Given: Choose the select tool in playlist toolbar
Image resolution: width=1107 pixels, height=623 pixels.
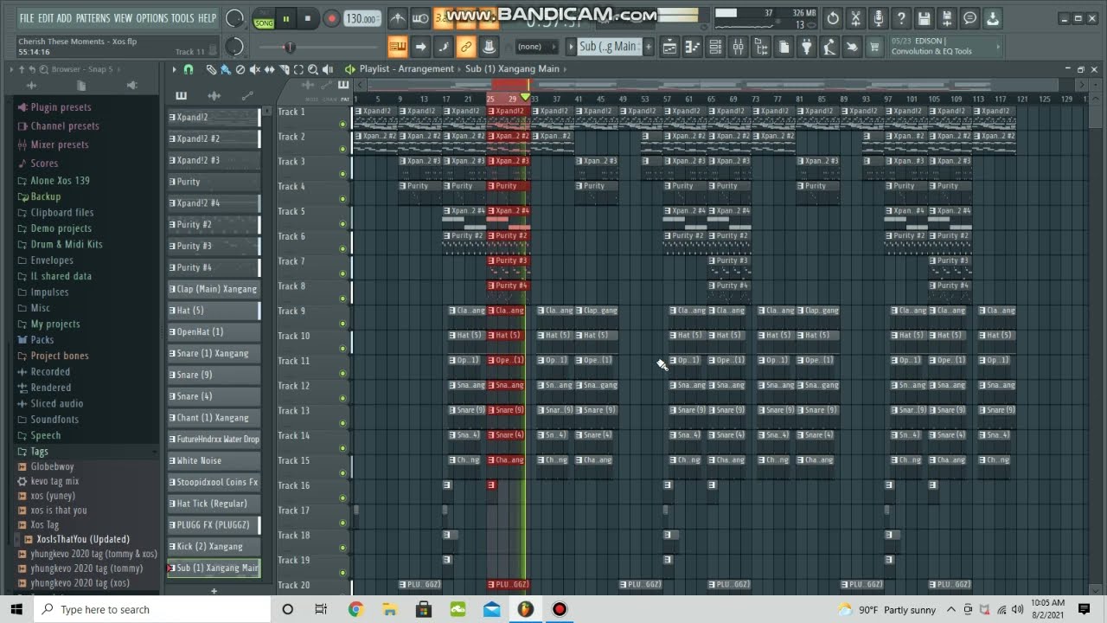Looking at the screenshot, I should (298, 69).
